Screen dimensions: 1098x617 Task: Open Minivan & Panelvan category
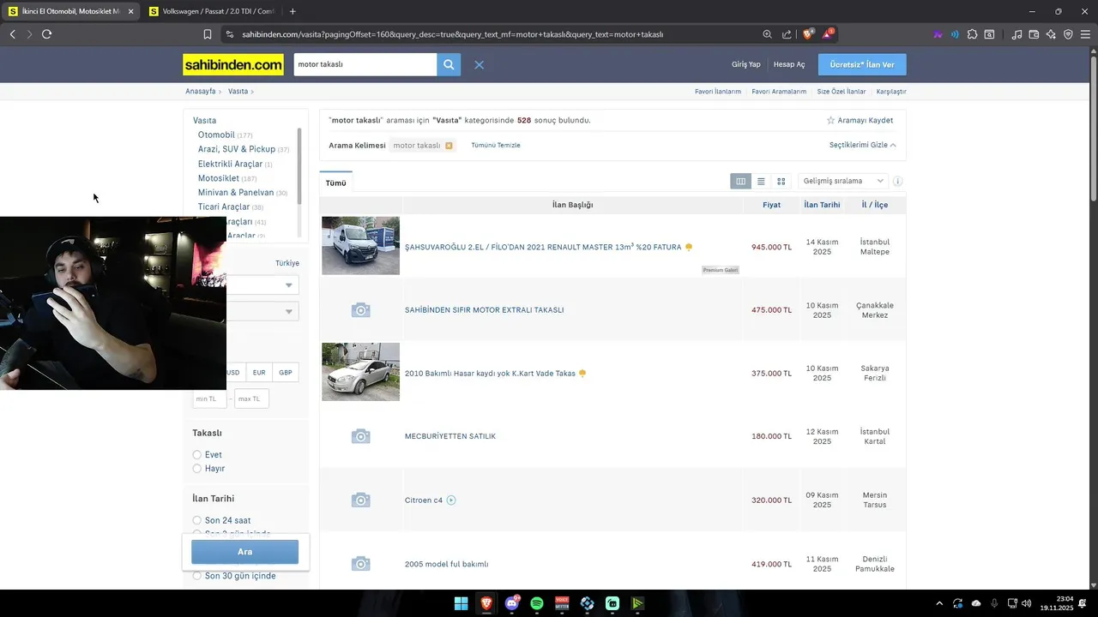coord(236,193)
